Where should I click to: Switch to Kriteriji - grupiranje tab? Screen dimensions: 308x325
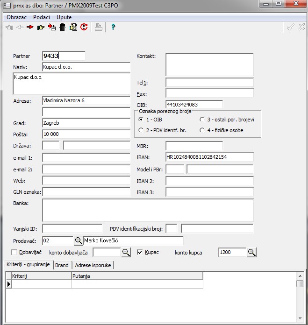point(28,264)
